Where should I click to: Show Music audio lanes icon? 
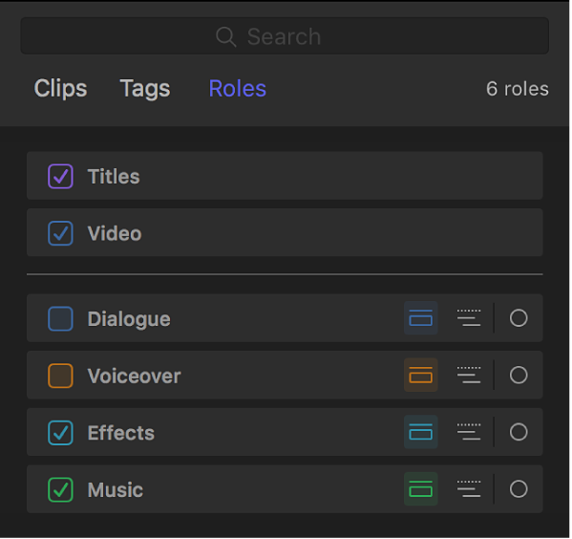(x=422, y=490)
